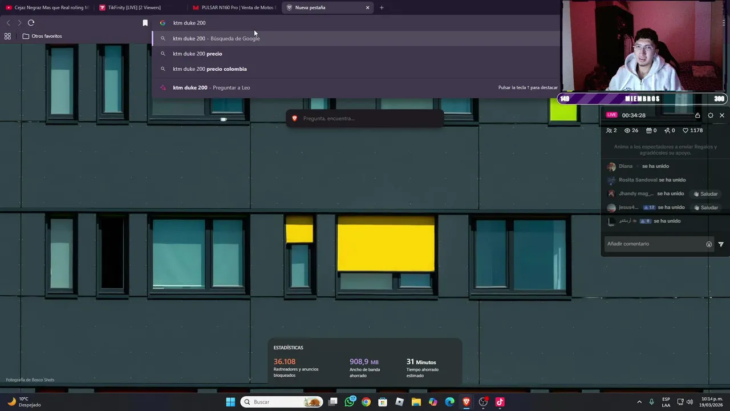Click the lock icon in TikTok live panel

coord(697,115)
